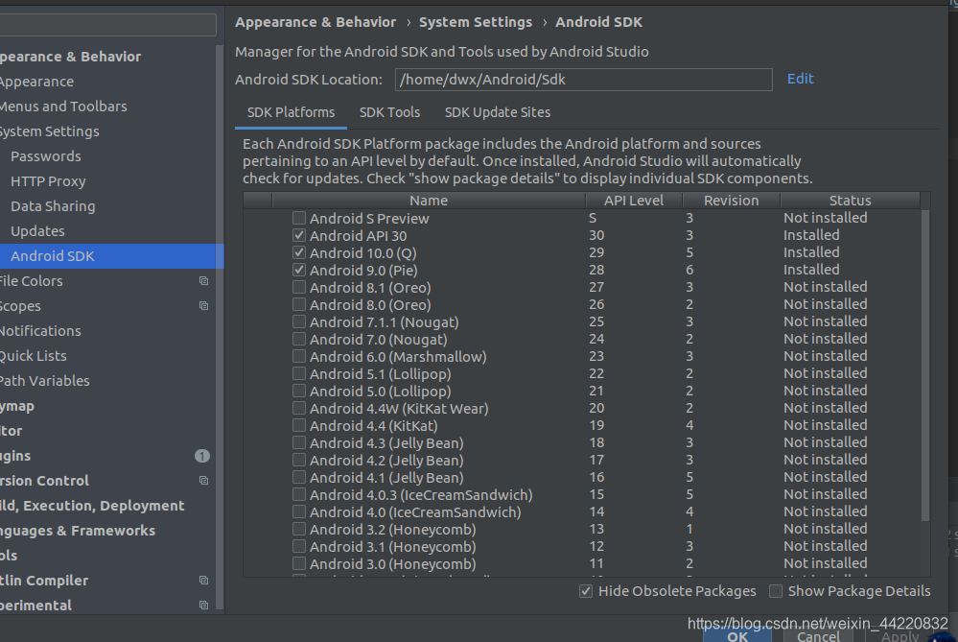This screenshot has height=642, width=958.
Task: Click the OK button
Action: pos(737,636)
